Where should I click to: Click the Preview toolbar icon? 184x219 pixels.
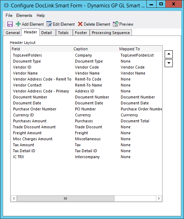[x=116, y=24]
